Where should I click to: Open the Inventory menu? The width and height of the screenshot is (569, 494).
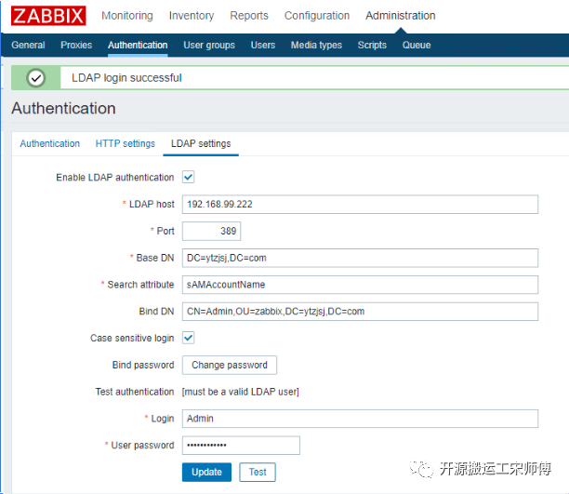click(192, 16)
